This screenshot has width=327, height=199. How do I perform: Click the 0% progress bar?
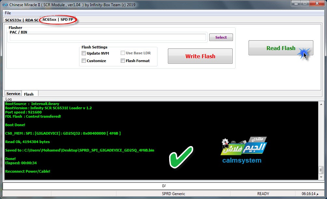pyautogui.click(x=163, y=186)
